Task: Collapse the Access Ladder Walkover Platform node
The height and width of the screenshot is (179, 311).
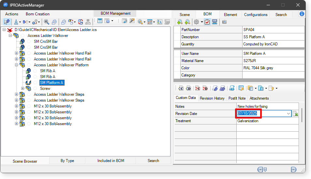Action: (x=16, y=65)
